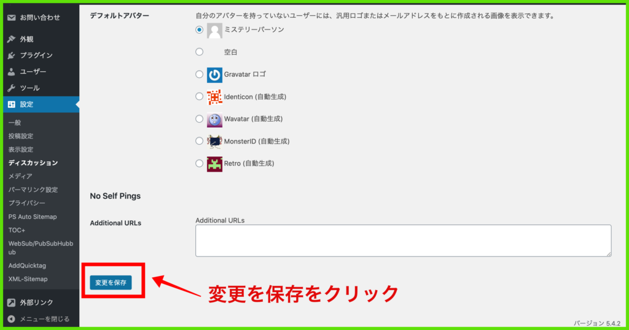This screenshot has width=629, height=330.
Task: Select the MonsterID (自動生成) radio button
Action: 200,140
